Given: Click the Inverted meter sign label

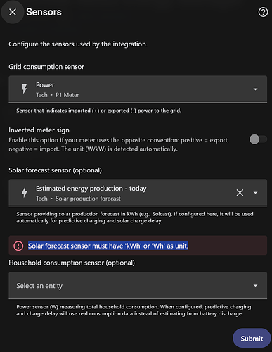Looking at the screenshot, I should click(39, 130).
